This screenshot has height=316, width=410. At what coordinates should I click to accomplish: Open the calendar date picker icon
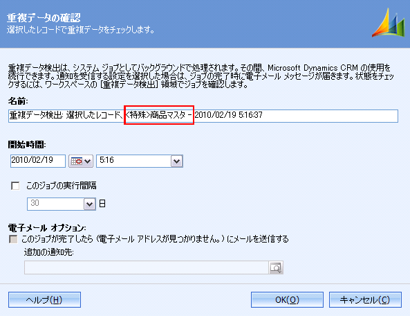(x=81, y=161)
